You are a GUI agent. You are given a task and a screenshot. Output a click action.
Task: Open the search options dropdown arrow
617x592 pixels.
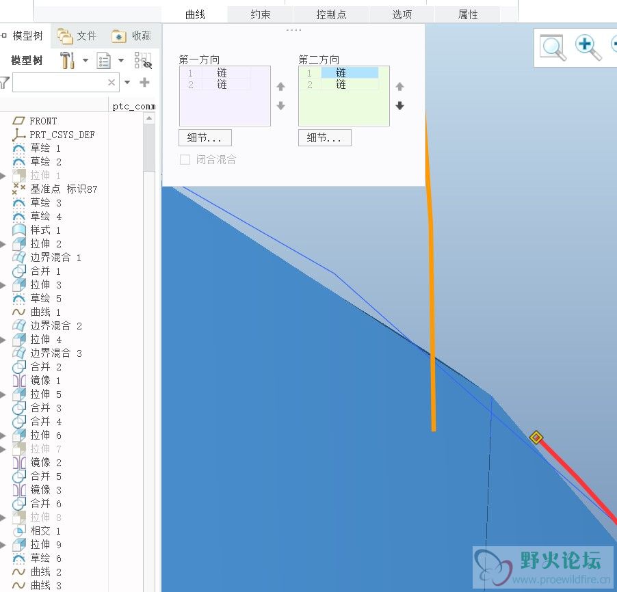127,82
